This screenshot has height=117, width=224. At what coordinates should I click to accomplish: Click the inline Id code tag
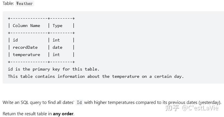point(79,102)
